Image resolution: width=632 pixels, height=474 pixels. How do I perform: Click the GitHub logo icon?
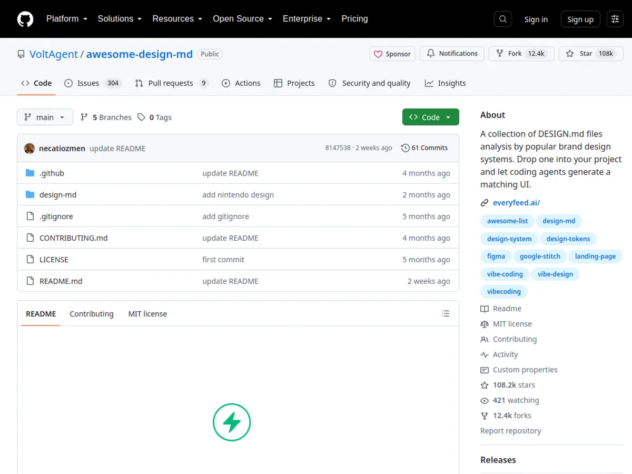click(x=25, y=19)
